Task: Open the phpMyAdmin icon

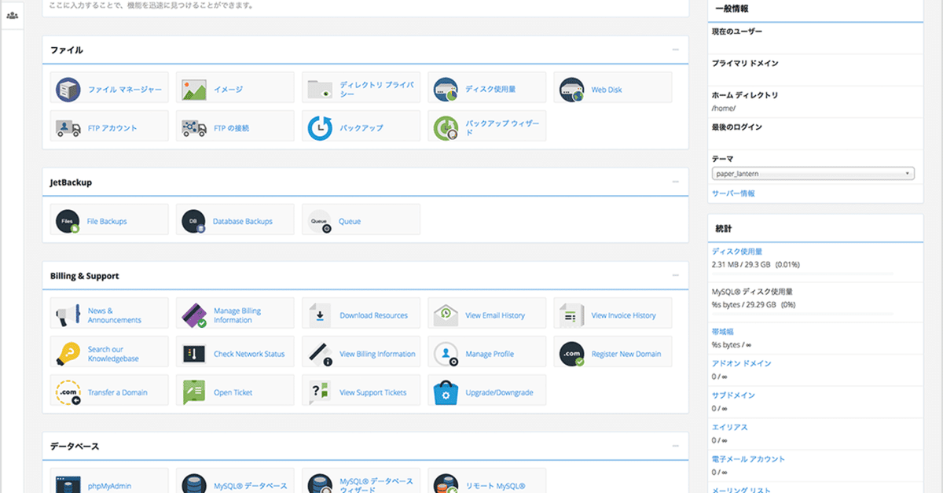Action: 68,484
